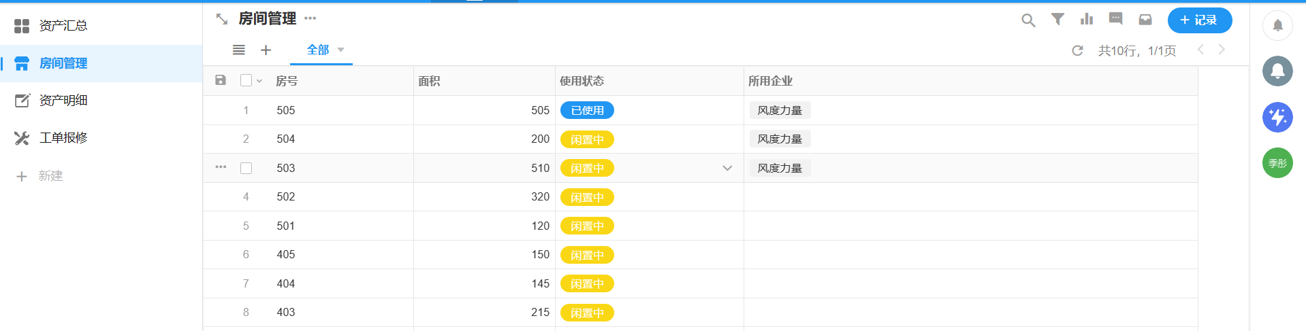Viewport: 1306px width, 331px height.
Task: Click the green 季彤 user avatar
Action: 1277,163
